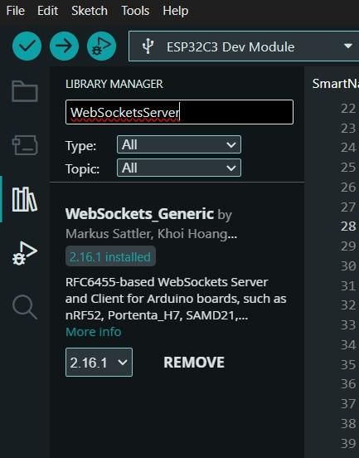Click the Upload arrow button
359x458 pixels.
point(64,46)
